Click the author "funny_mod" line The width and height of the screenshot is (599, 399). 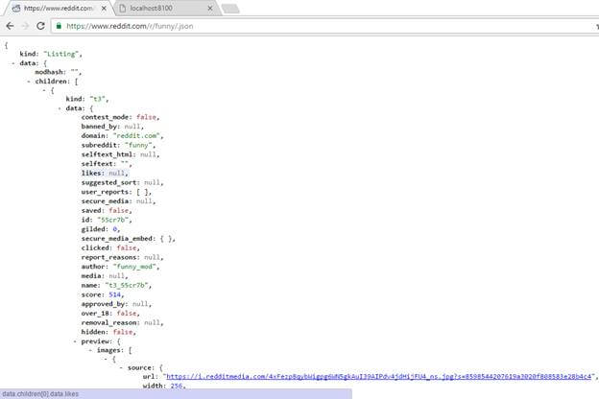[x=120, y=267]
